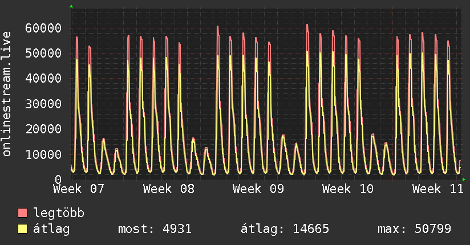
Task: Click the 'Week 08' axis label
Action: click(x=169, y=189)
